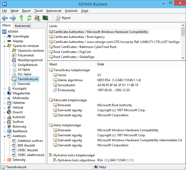Viewport: 186px width, 170px height.
Task: Click the Megjelenítés monitor icon
Action: point(9,93)
